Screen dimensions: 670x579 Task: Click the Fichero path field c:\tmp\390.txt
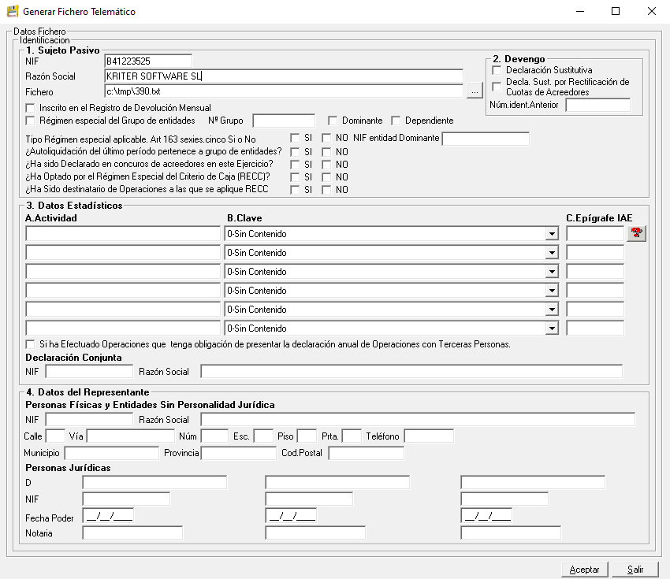(x=284, y=91)
